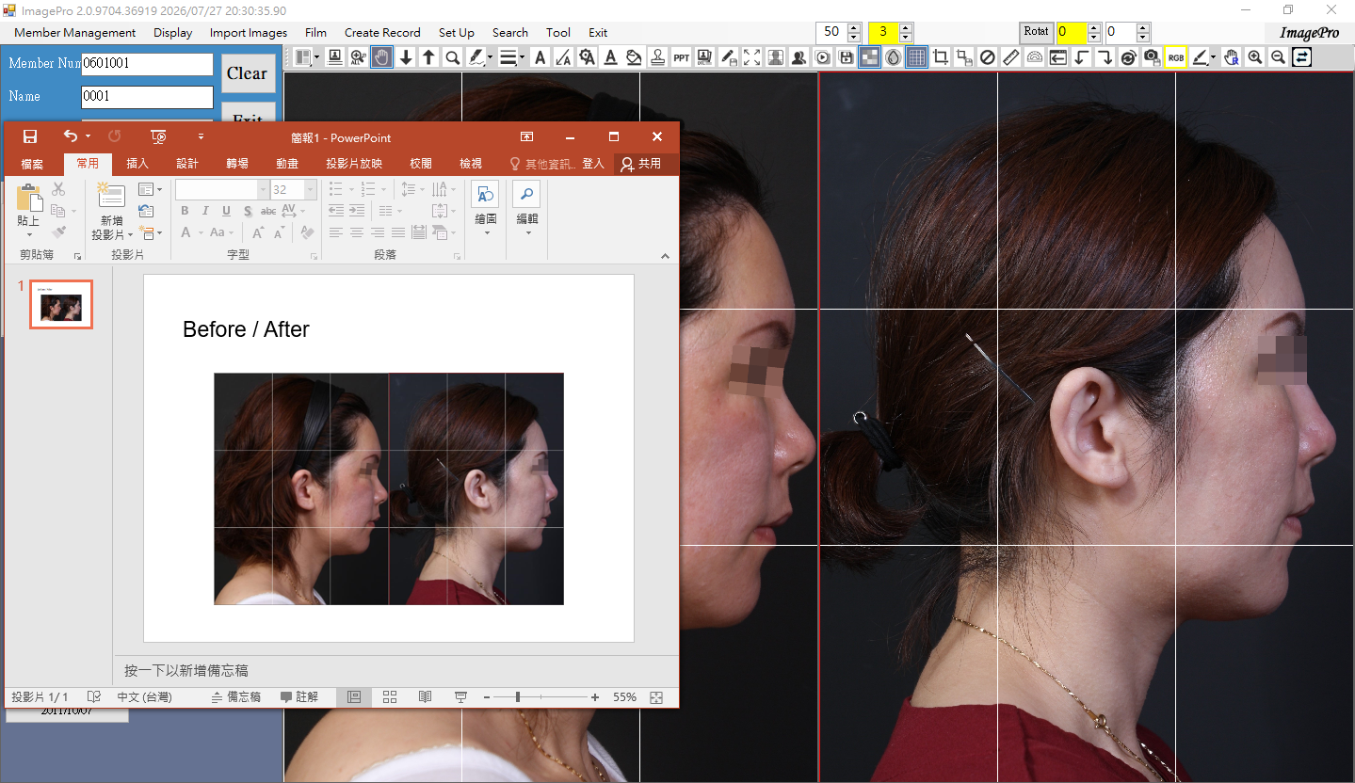Open the 插入 tab in PowerPoint
1355x783 pixels.
[137, 164]
